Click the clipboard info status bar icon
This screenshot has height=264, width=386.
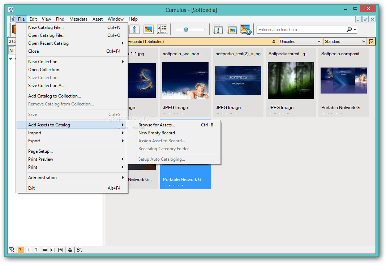coord(37,250)
